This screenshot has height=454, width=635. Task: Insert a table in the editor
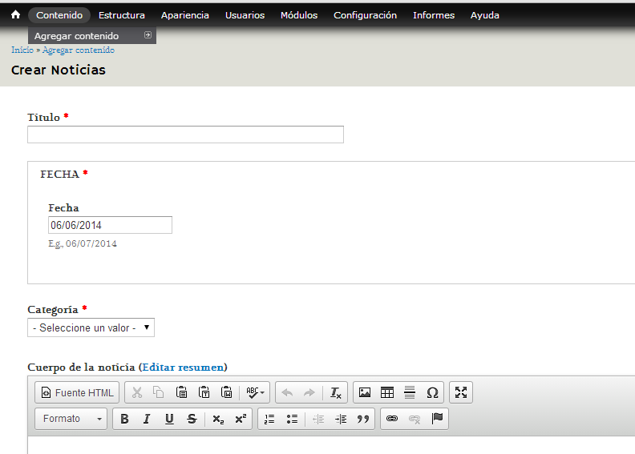387,392
